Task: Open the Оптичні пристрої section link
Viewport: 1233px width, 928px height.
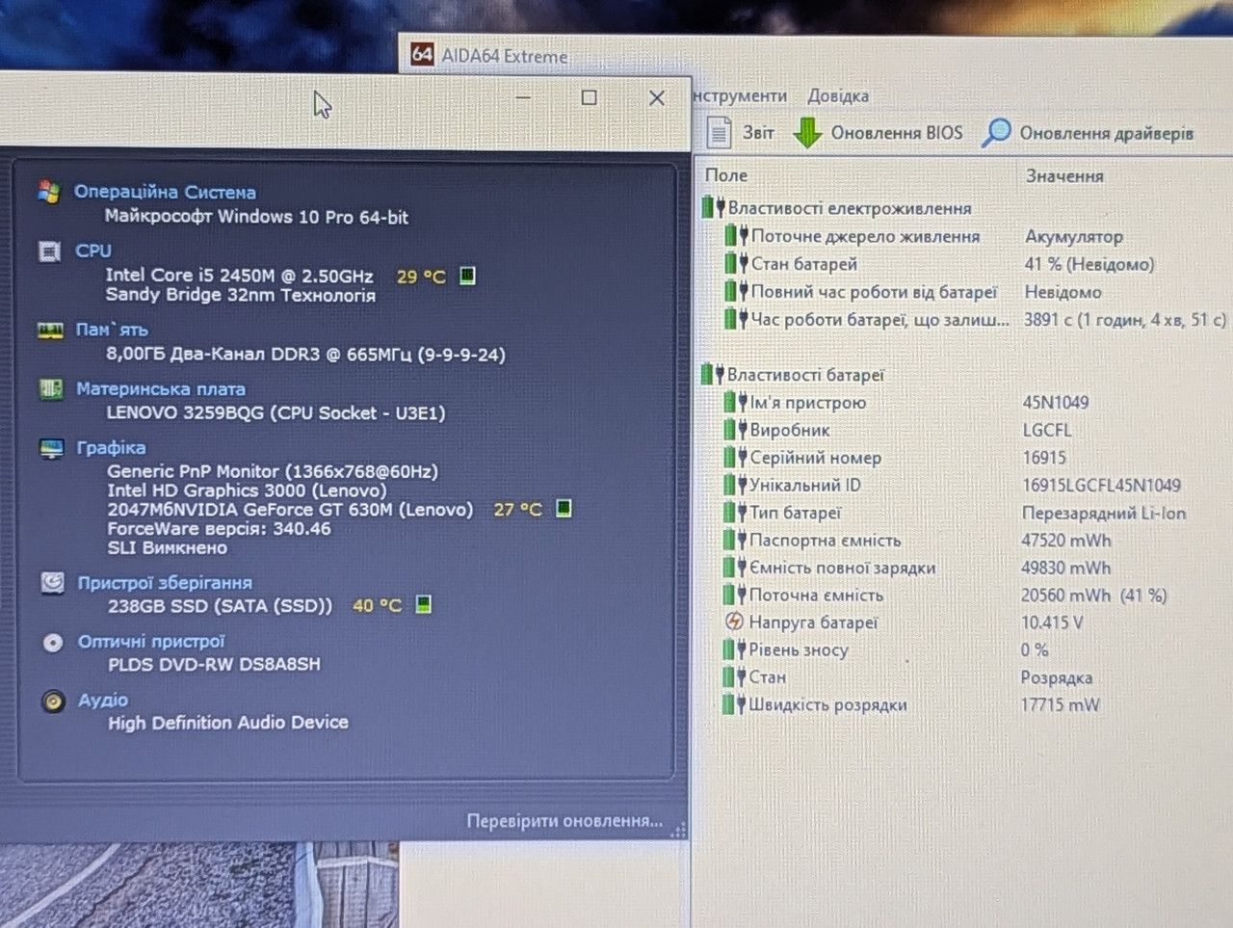Action: [x=151, y=642]
